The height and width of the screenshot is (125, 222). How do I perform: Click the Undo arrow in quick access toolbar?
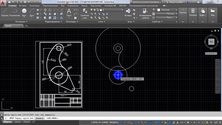click(x=29, y=2)
